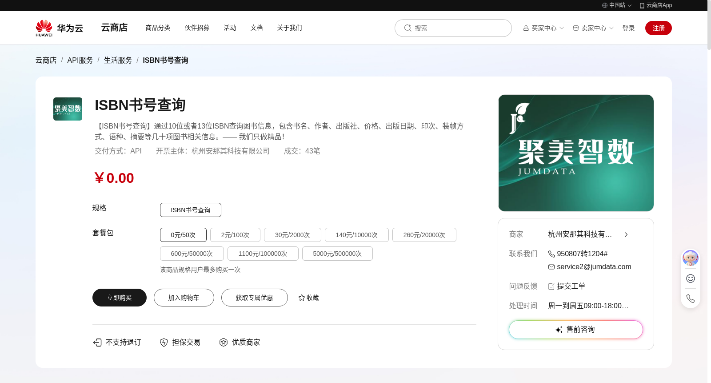711x383 pixels.
Task: Select the 30元/2000次 package
Action: pos(292,235)
